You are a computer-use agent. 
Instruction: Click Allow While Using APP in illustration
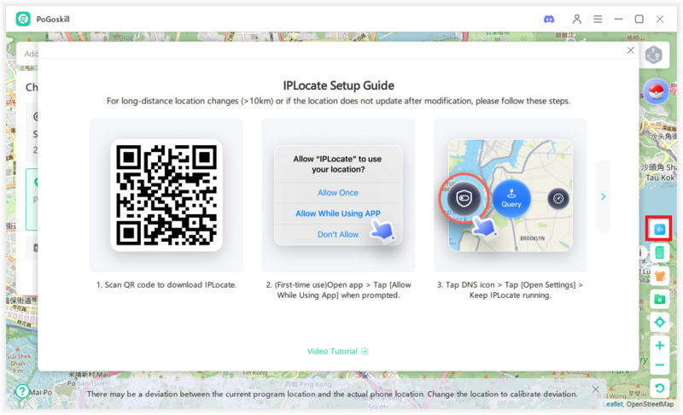click(338, 213)
